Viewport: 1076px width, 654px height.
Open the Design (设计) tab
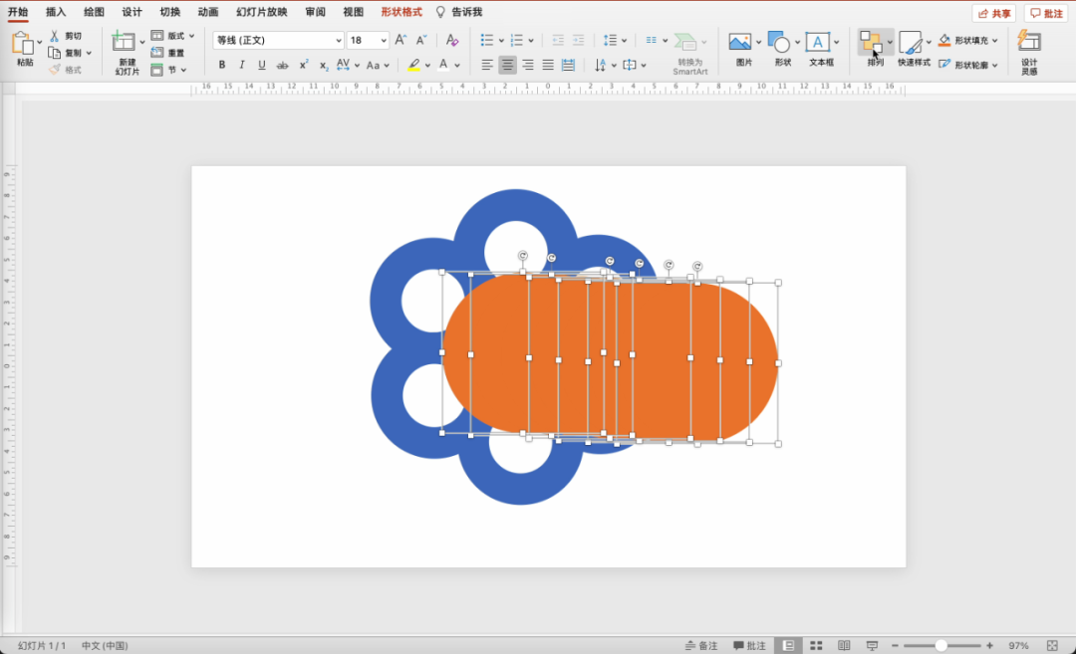click(132, 12)
